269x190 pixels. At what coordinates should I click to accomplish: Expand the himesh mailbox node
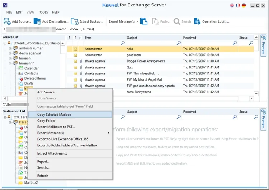click(10, 59)
